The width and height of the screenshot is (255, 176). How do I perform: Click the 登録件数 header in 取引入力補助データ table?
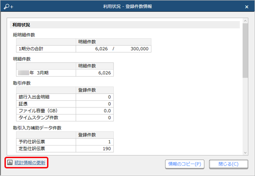(x=87, y=135)
